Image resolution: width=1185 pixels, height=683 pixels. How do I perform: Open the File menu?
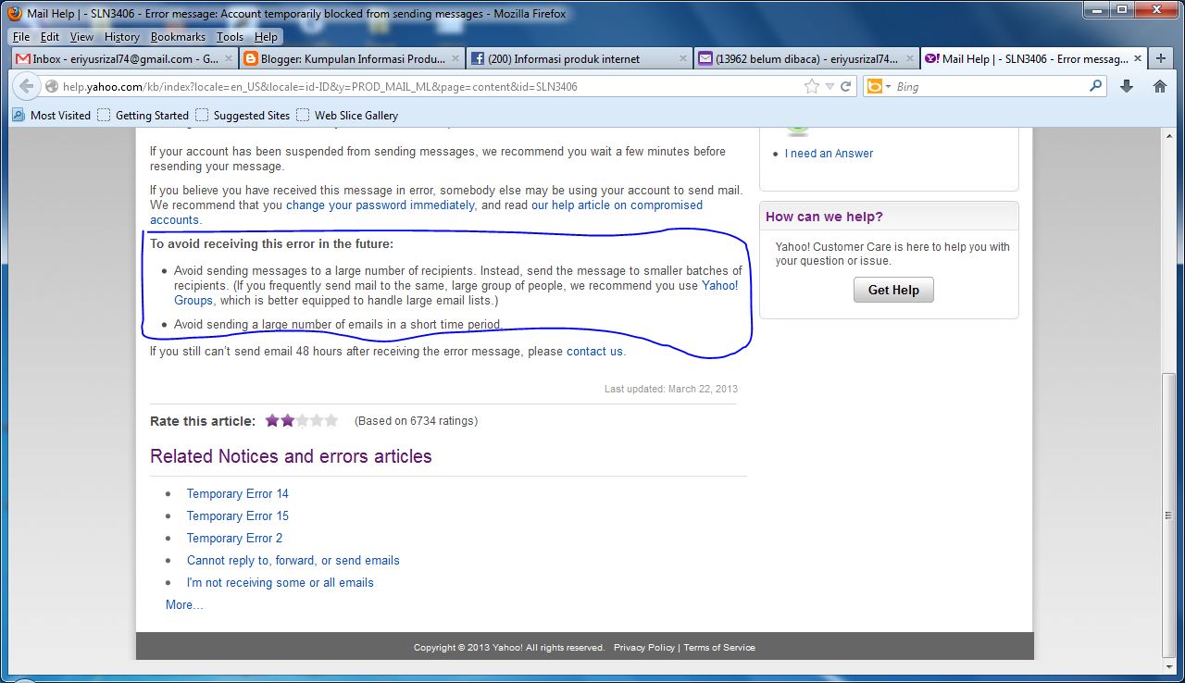(x=21, y=37)
